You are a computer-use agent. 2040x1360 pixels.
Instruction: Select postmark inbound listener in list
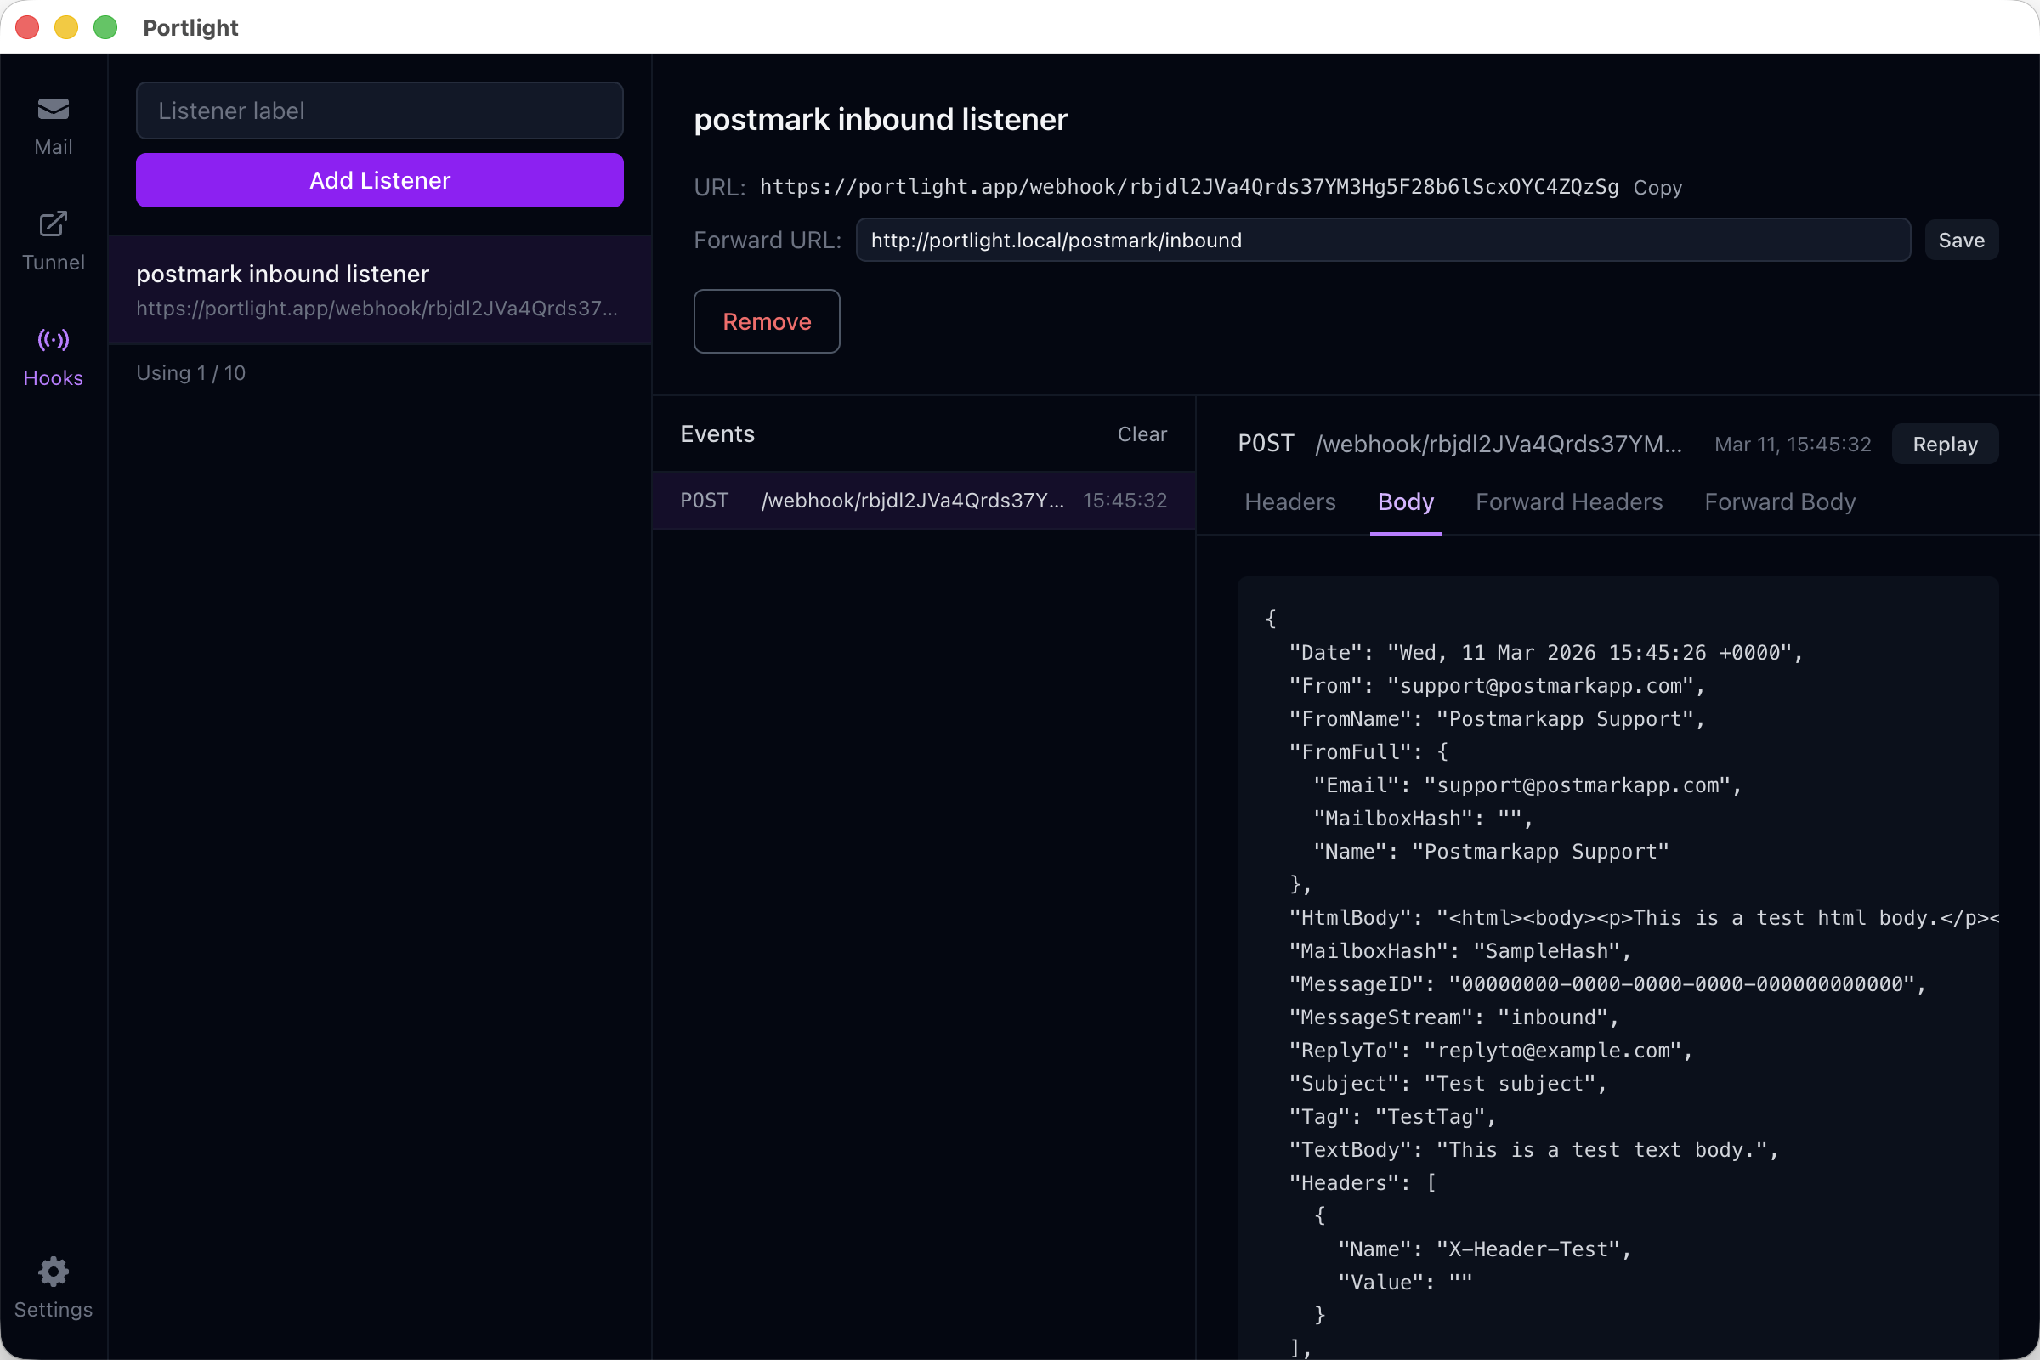pyautogui.click(x=379, y=290)
